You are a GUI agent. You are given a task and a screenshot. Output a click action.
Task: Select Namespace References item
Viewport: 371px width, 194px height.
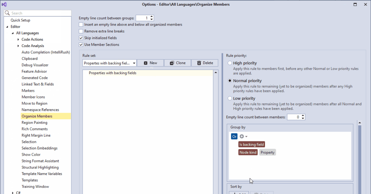pyautogui.click(x=40, y=110)
